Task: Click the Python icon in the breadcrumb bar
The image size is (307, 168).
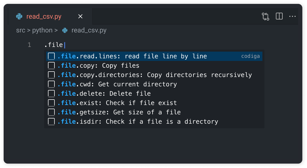Action: click(x=65, y=30)
